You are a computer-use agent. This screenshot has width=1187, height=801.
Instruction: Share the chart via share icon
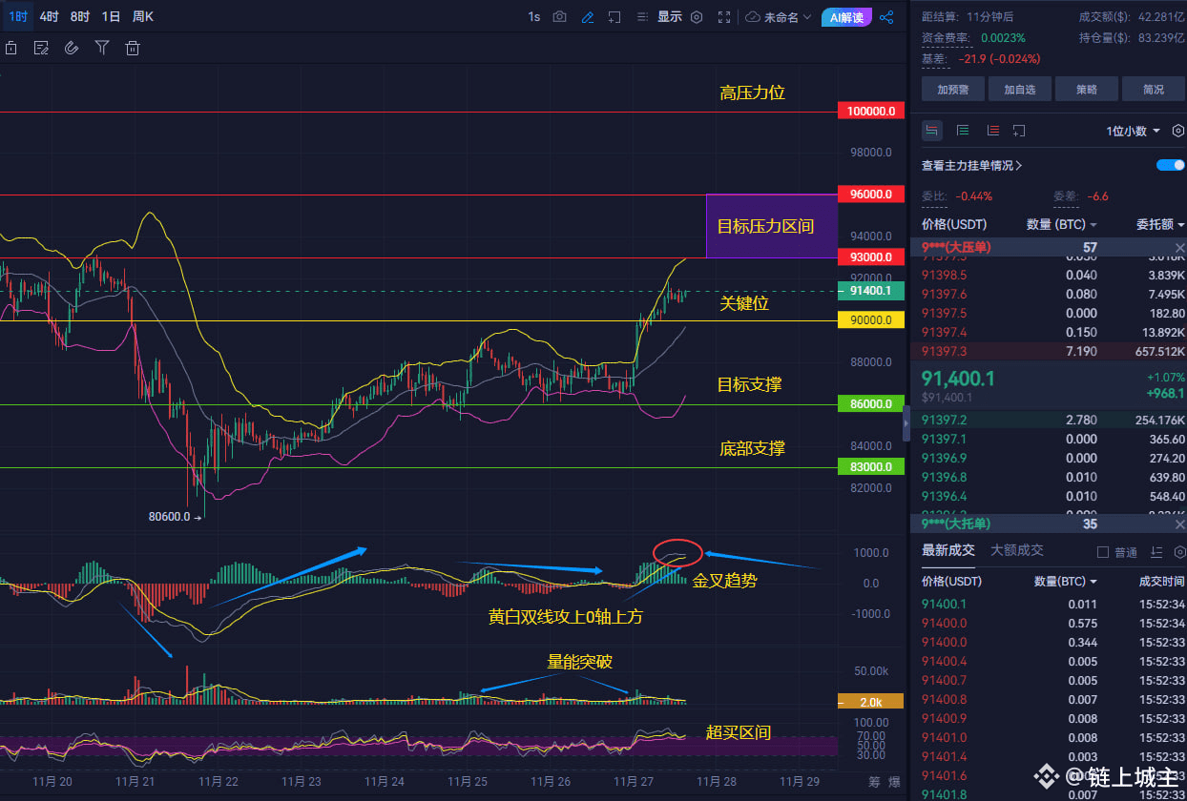(886, 16)
